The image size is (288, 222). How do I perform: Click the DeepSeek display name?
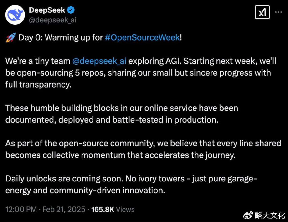coord(47,10)
